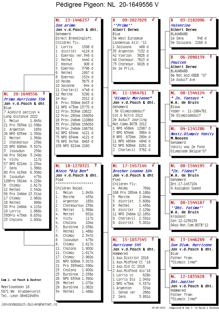This screenshot has height=315, width=219.
Task: Click the male symbol on NL 08-1544124
Action: 211,93
